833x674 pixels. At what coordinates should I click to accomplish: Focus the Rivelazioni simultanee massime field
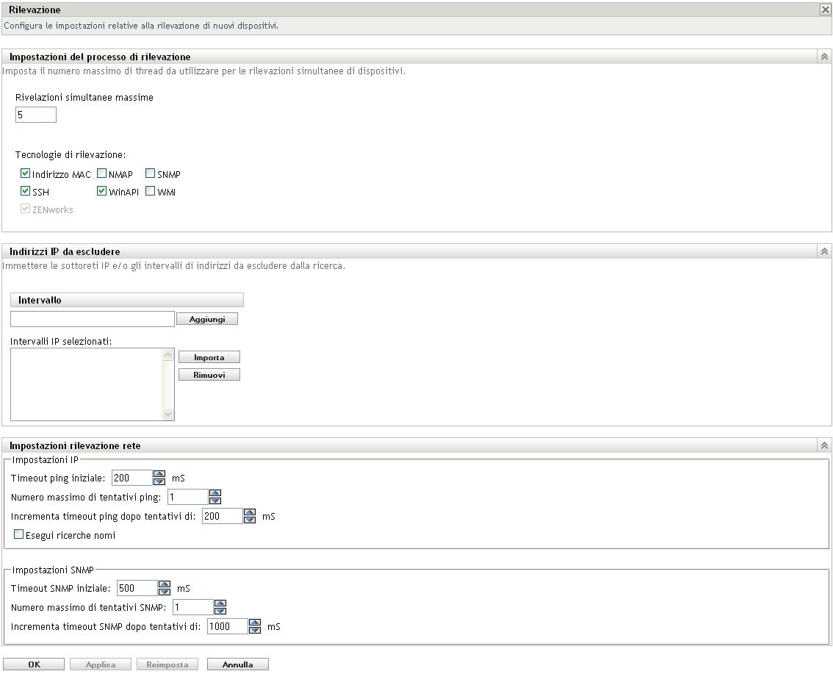coord(35,115)
